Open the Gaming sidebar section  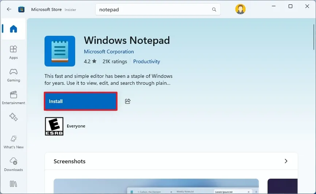(14, 75)
